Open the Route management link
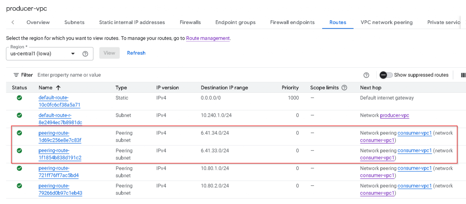This screenshot has height=204, width=466. tap(208, 38)
